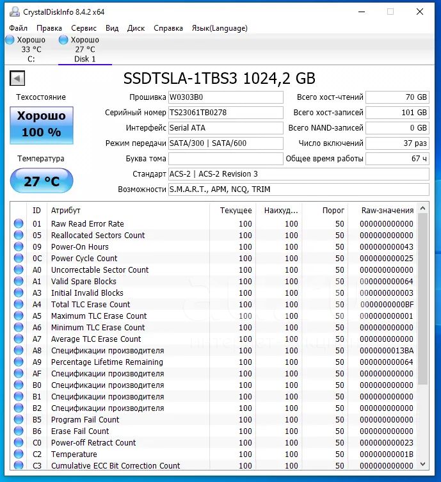Click the scrollbar up arrow of attribute list
This screenshot has height=482, width=441.
423,209
